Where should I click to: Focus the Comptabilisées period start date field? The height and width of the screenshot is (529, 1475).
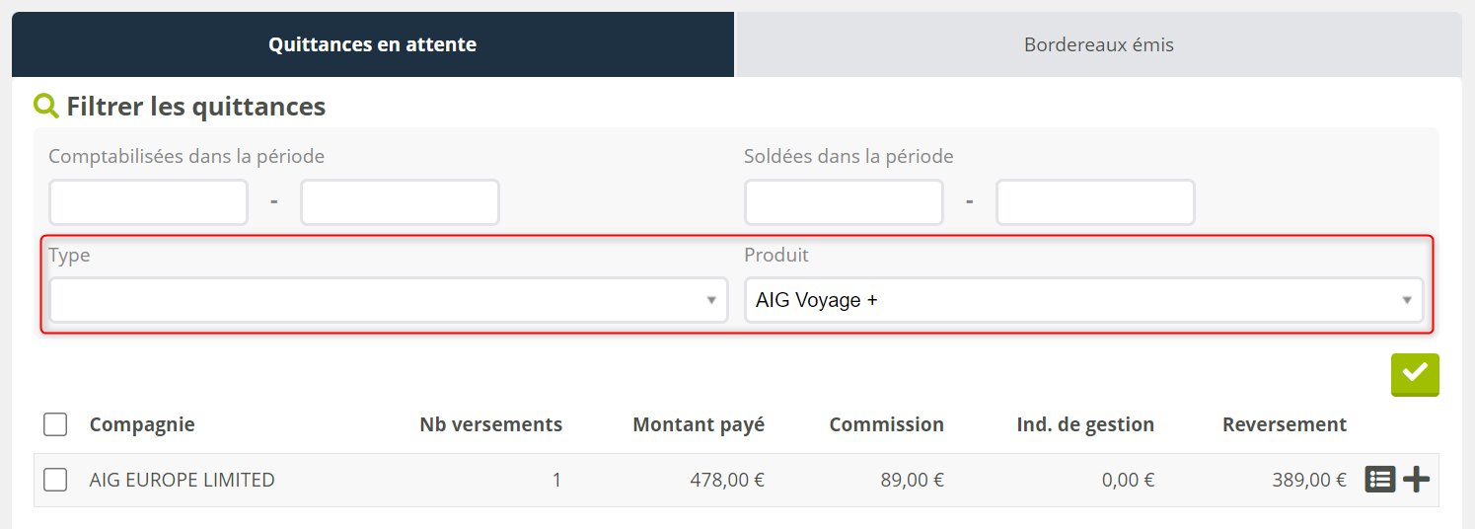148,202
